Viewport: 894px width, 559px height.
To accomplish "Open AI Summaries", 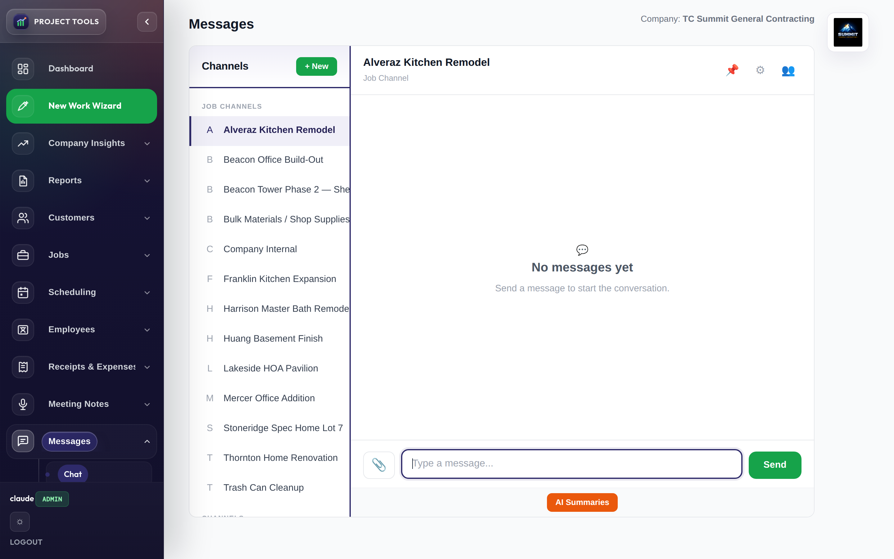I will [x=582, y=502].
